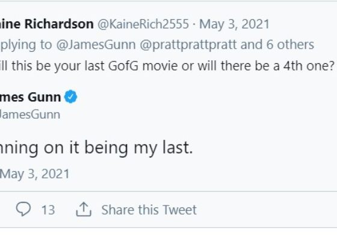
Task: Click the share upload arrow icon
Action: [84, 209]
